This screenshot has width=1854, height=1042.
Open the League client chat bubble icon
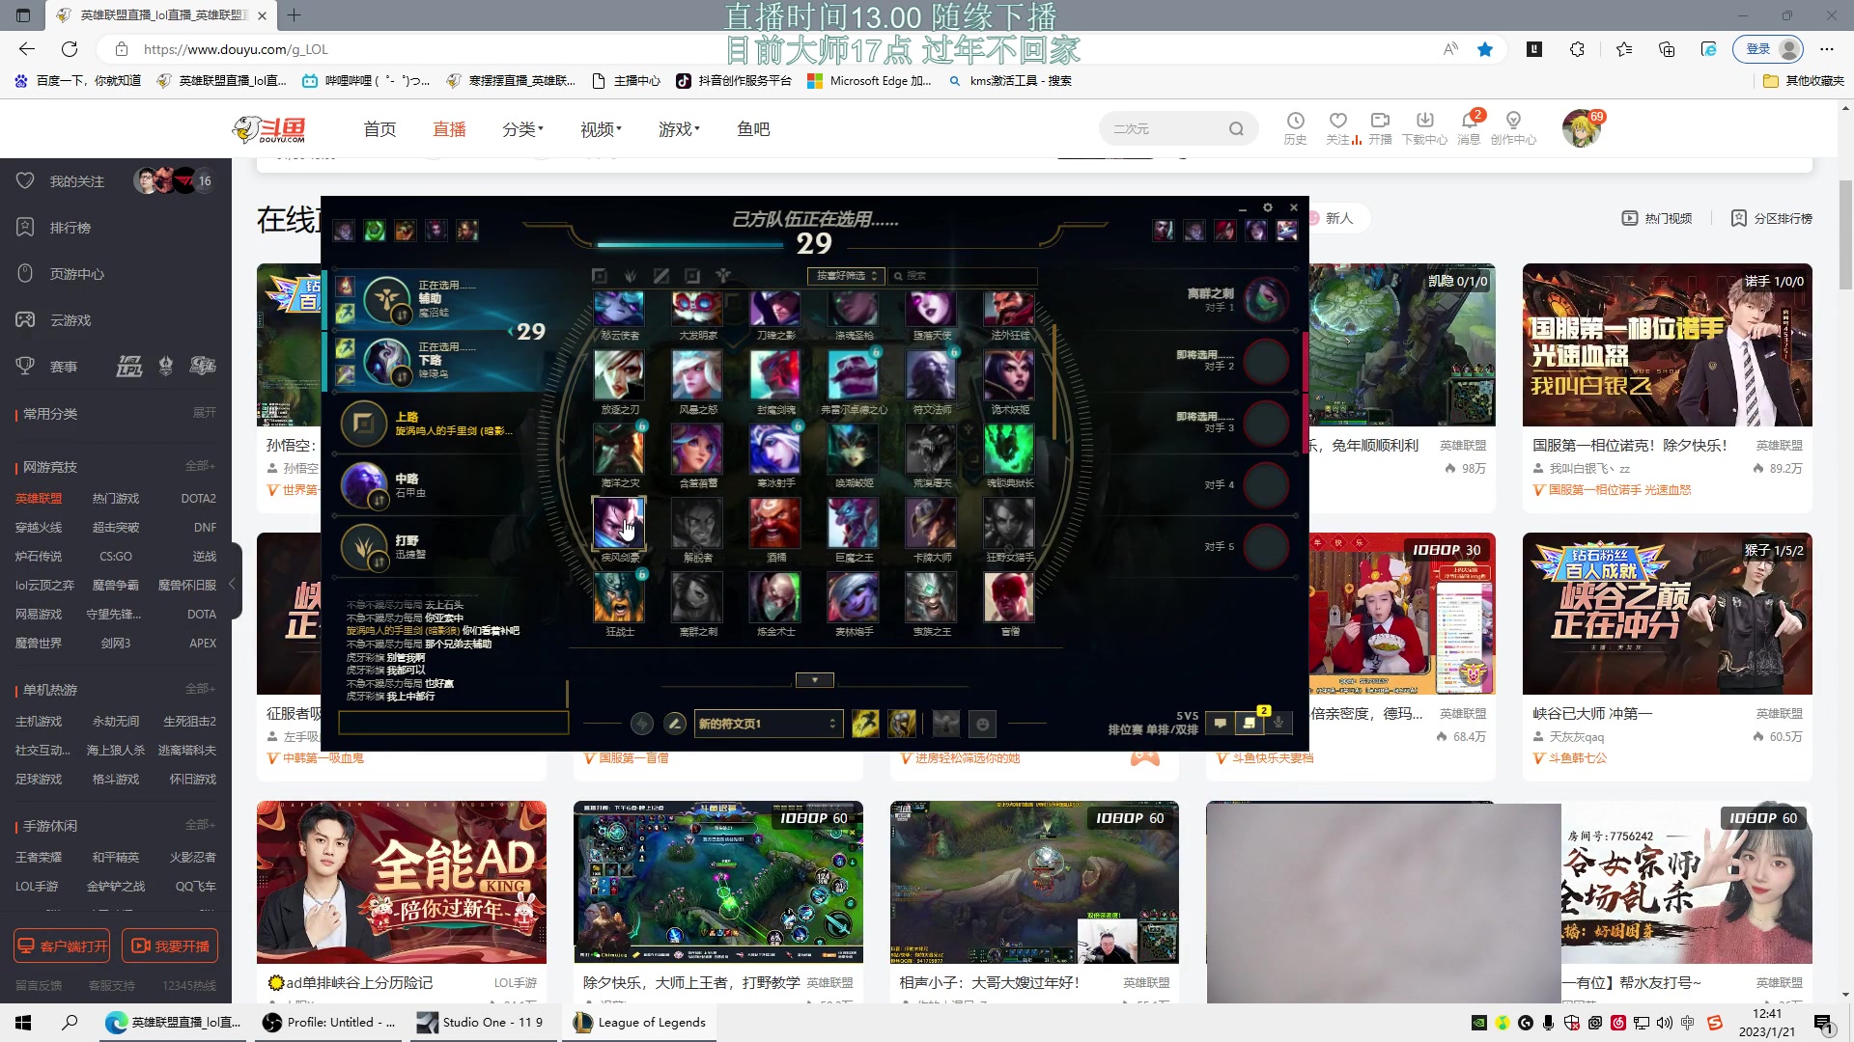point(1221,723)
